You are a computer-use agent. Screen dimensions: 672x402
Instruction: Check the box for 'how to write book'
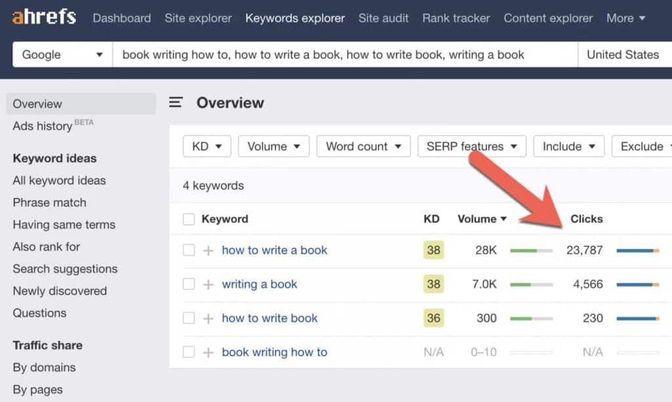point(188,318)
